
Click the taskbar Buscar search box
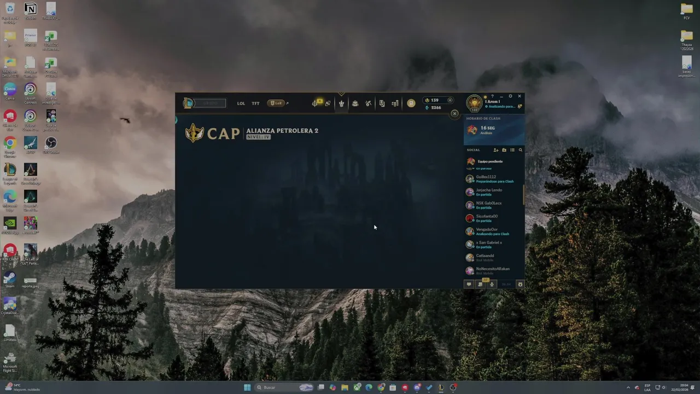click(284, 387)
